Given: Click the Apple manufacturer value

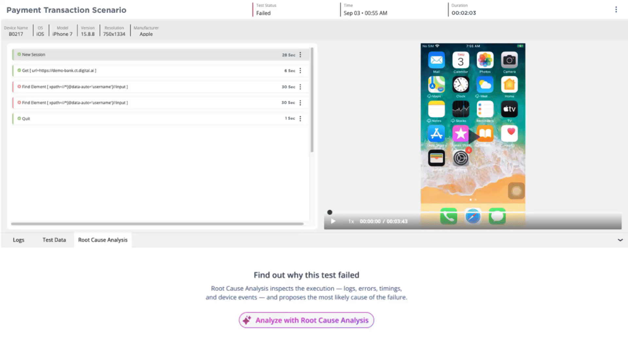Looking at the screenshot, I should [x=146, y=34].
